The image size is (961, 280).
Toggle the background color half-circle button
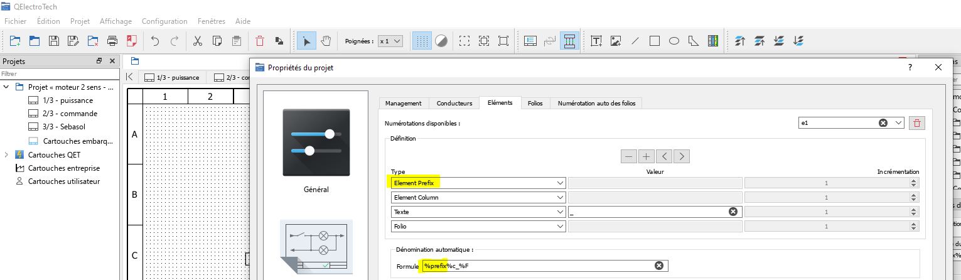click(441, 41)
